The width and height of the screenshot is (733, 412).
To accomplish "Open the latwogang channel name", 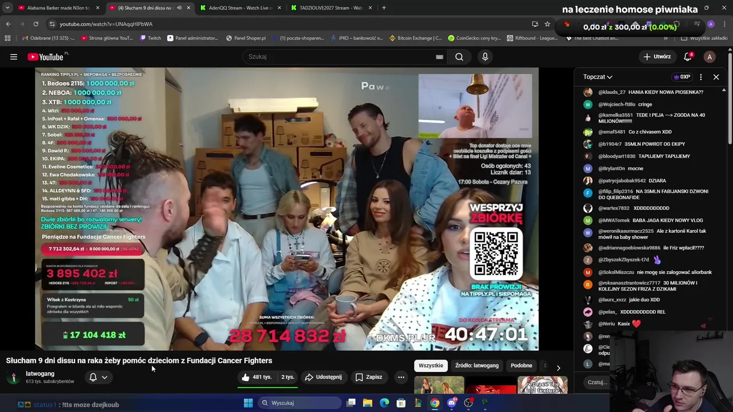I will pyautogui.click(x=40, y=374).
